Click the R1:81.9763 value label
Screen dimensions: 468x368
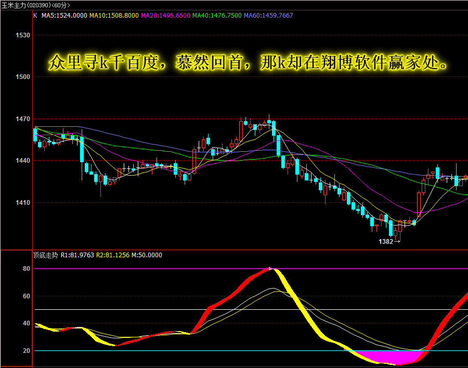pyautogui.click(x=77, y=255)
